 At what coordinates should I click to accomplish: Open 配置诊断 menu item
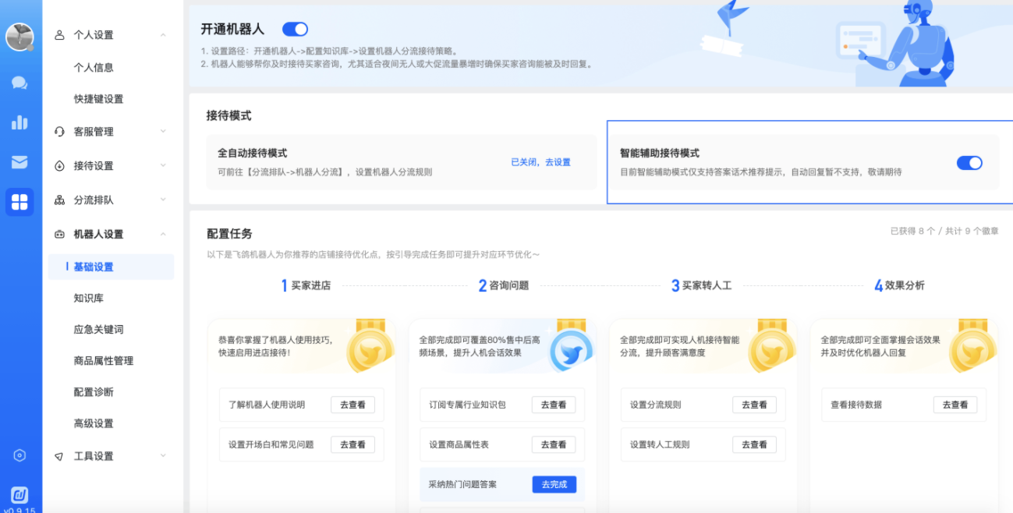coord(94,391)
